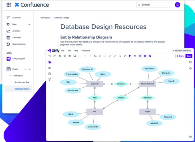Screen dimensions: 195x142
Task: Open the Confluence app switcher grid
Action: click(8, 5)
